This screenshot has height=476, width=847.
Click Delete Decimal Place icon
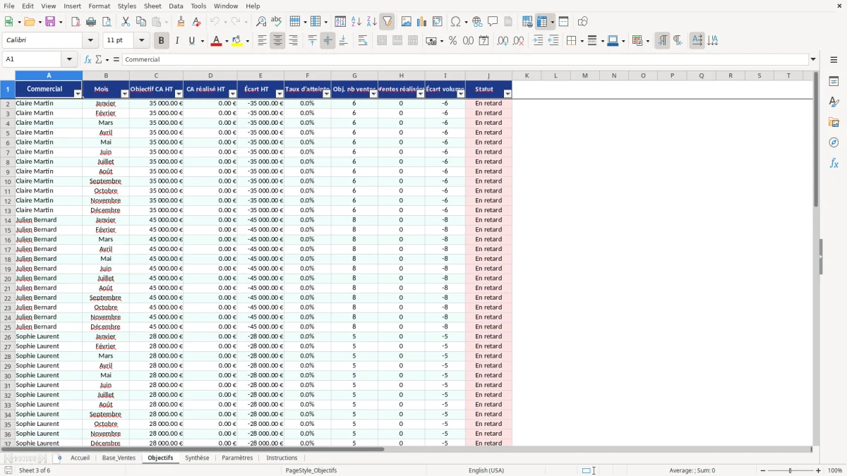coord(519,41)
